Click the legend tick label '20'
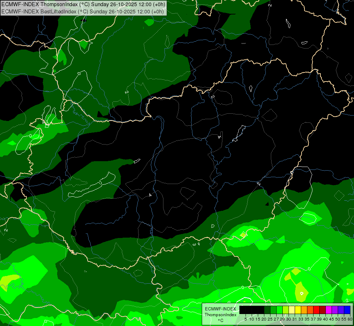 [264, 319]
